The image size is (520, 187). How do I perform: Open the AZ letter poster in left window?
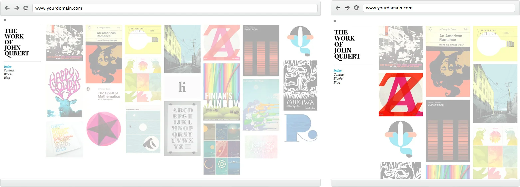[222, 42]
